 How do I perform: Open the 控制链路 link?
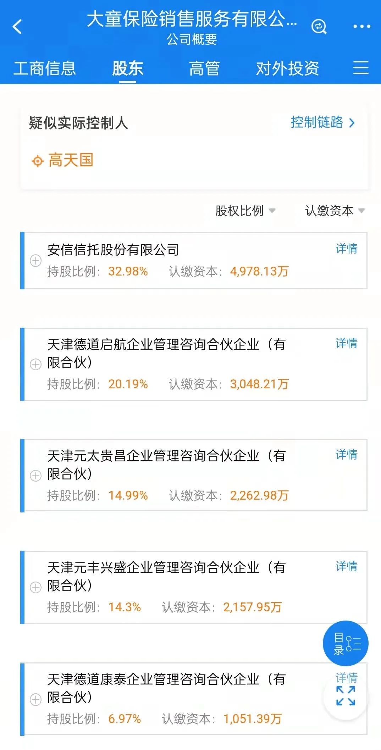tap(322, 123)
